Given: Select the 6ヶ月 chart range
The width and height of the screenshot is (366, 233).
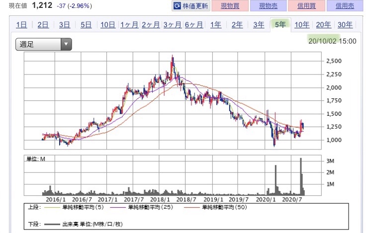Looking at the screenshot, I should 194,24.
